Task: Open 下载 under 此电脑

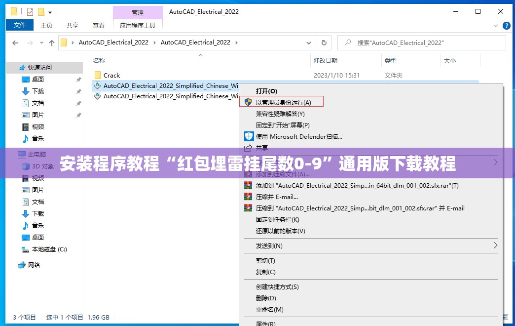Action: point(38,213)
